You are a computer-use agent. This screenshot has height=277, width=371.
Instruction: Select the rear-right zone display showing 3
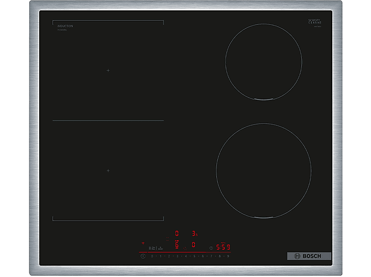(194, 234)
